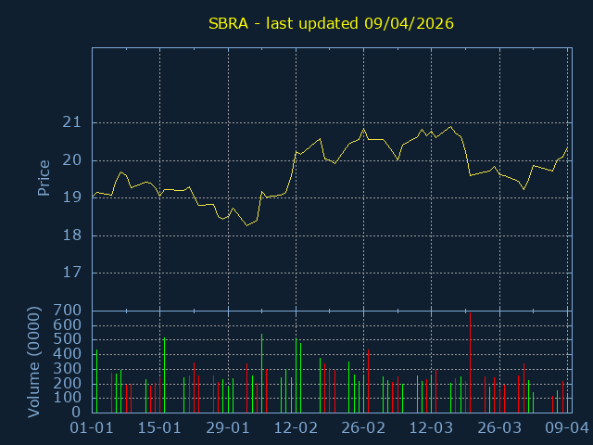
Task: Click date label 01-01
Action: point(92,428)
